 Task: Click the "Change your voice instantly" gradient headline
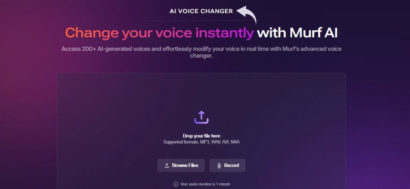pyautogui.click(x=159, y=34)
